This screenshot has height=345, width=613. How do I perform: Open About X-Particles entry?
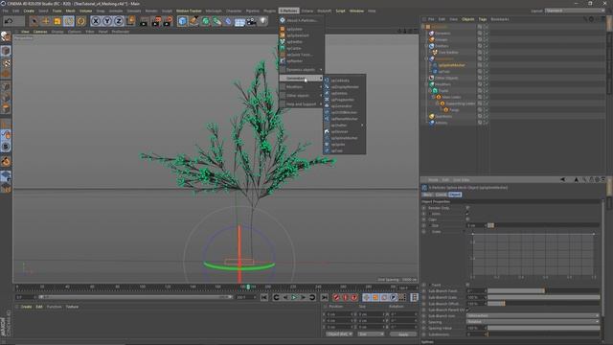click(302, 20)
